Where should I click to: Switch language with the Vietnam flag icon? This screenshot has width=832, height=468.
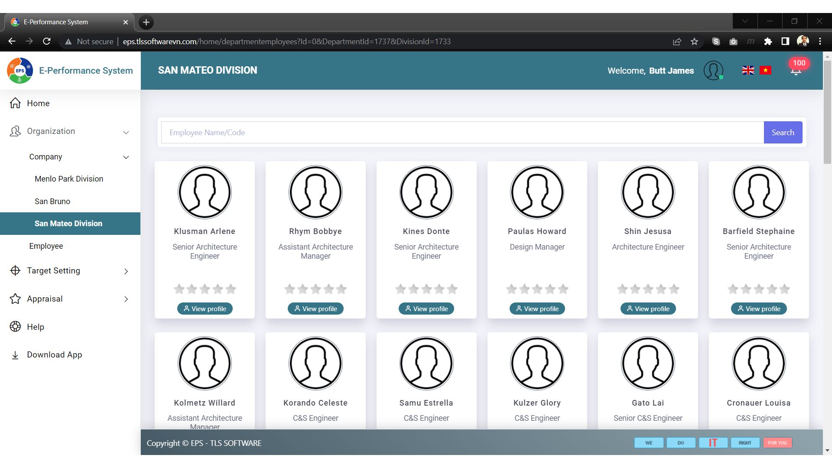pos(765,70)
